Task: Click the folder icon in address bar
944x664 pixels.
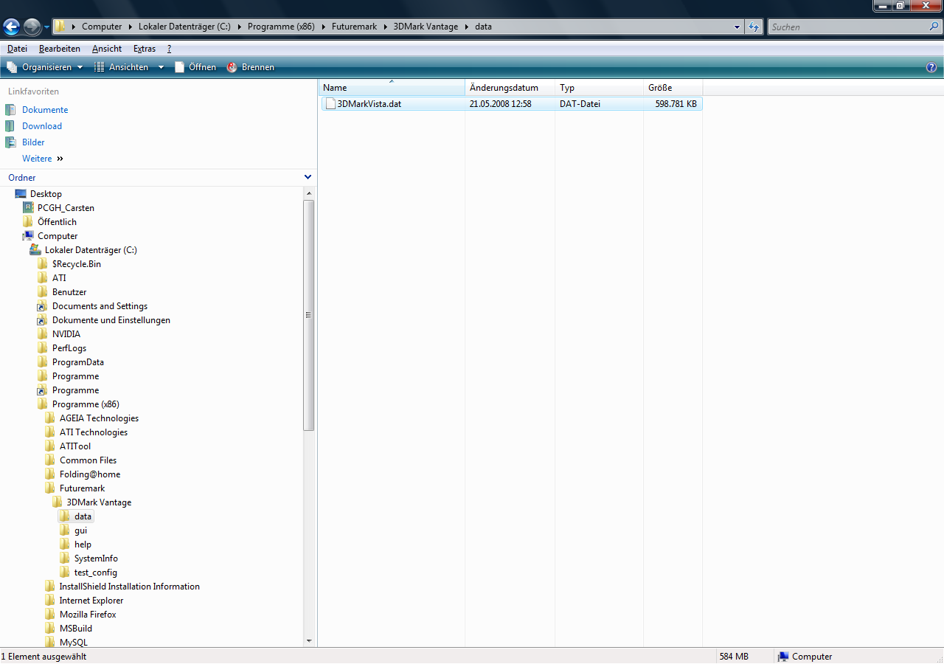Action: tap(60, 27)
